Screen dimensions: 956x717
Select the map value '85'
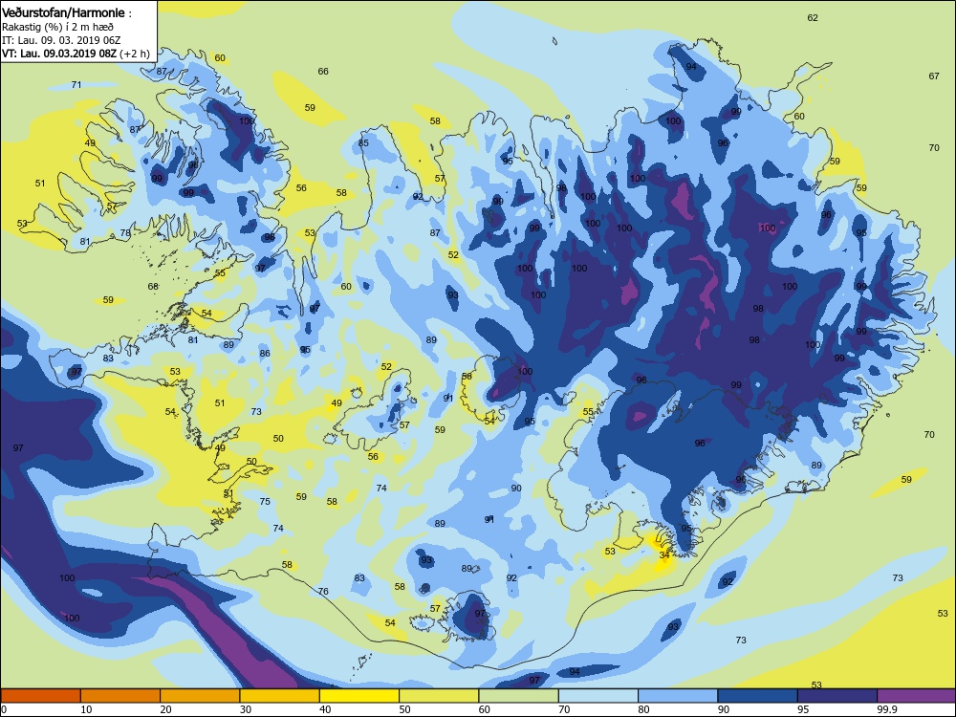coord(363,143)
